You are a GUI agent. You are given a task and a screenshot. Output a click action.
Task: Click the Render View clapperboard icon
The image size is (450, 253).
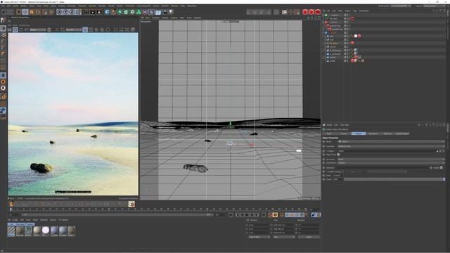[86, 12]
